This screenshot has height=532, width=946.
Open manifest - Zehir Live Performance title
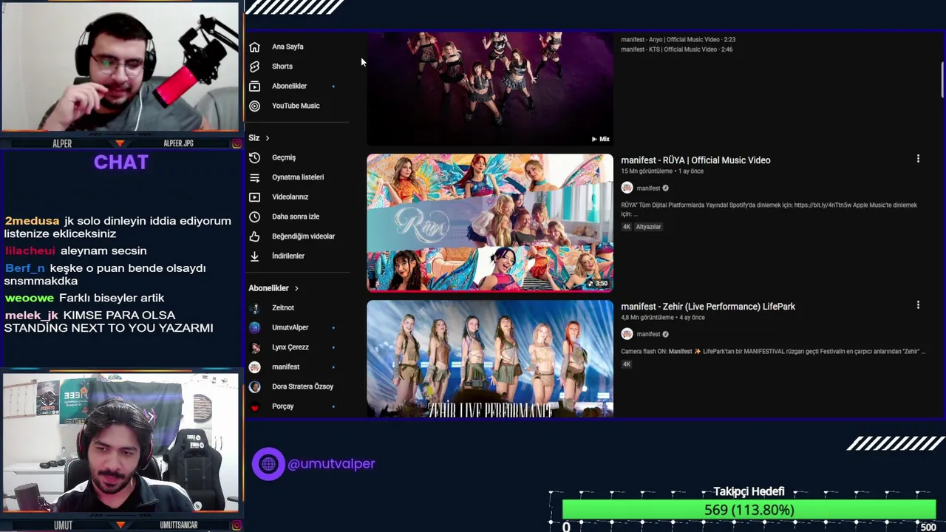(708, 307)
